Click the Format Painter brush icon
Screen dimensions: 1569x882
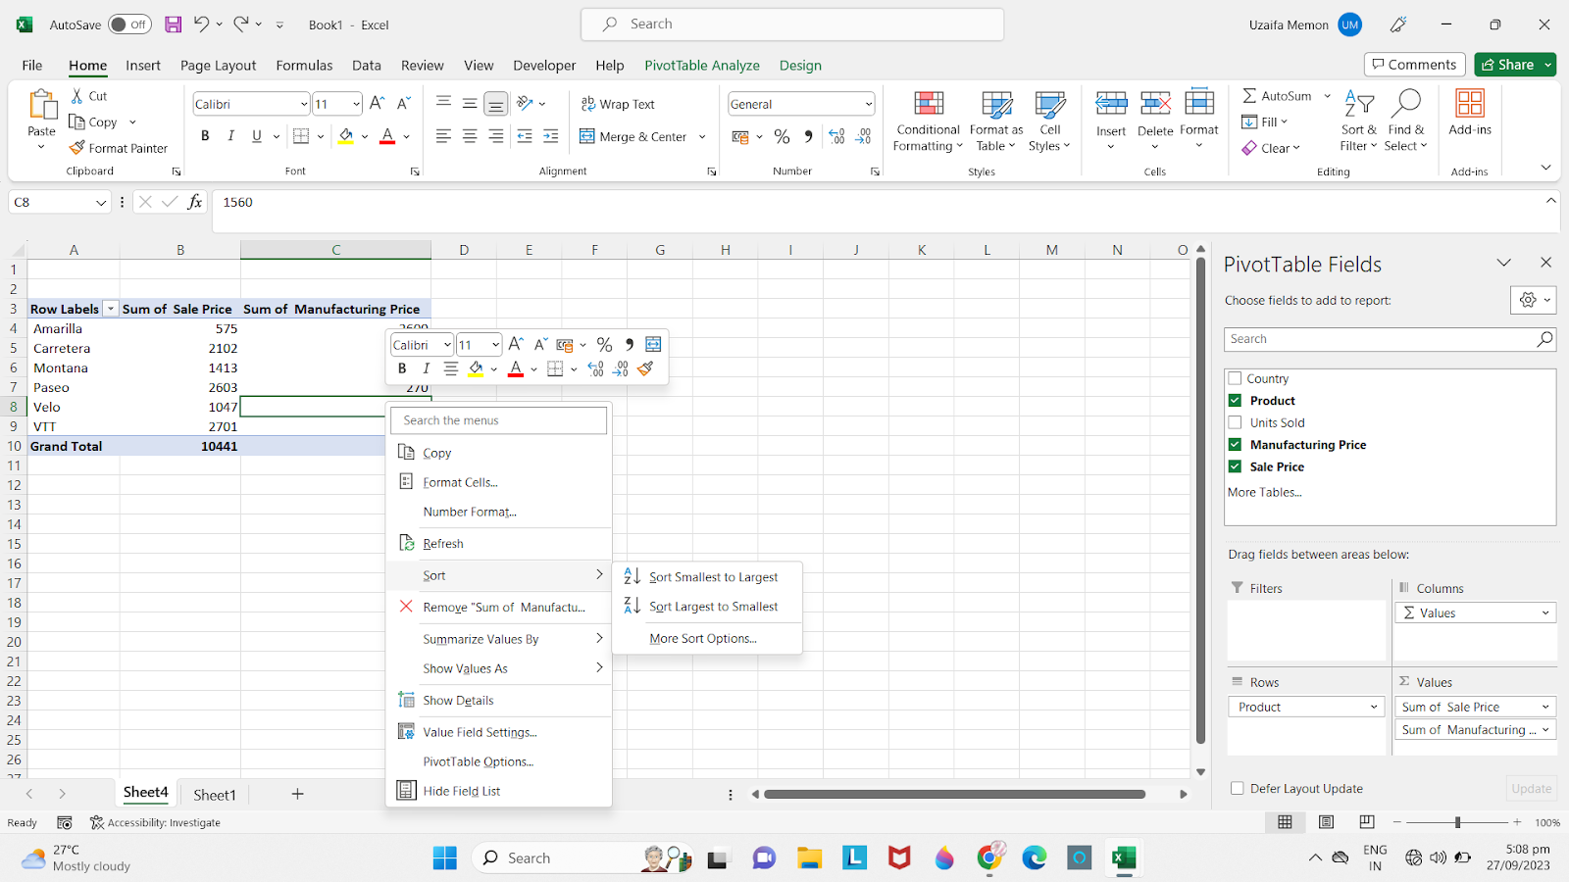[x=77, y=148]
